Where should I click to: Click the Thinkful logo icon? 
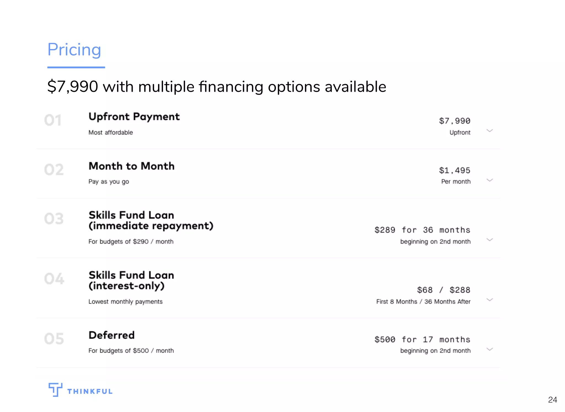click(x=55, y=389)
